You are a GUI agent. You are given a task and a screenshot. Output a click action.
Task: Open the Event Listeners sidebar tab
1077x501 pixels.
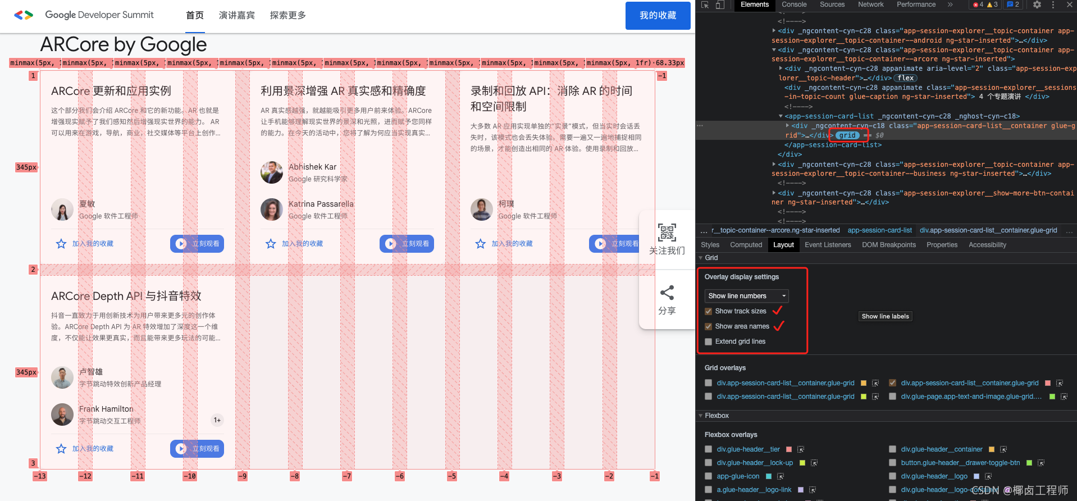[828, 245]
